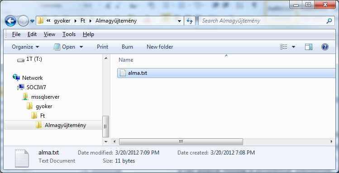This screenshot has width=339, height=173.
Task: Go back with the blue Back arrow
Action: click(10, 21)
